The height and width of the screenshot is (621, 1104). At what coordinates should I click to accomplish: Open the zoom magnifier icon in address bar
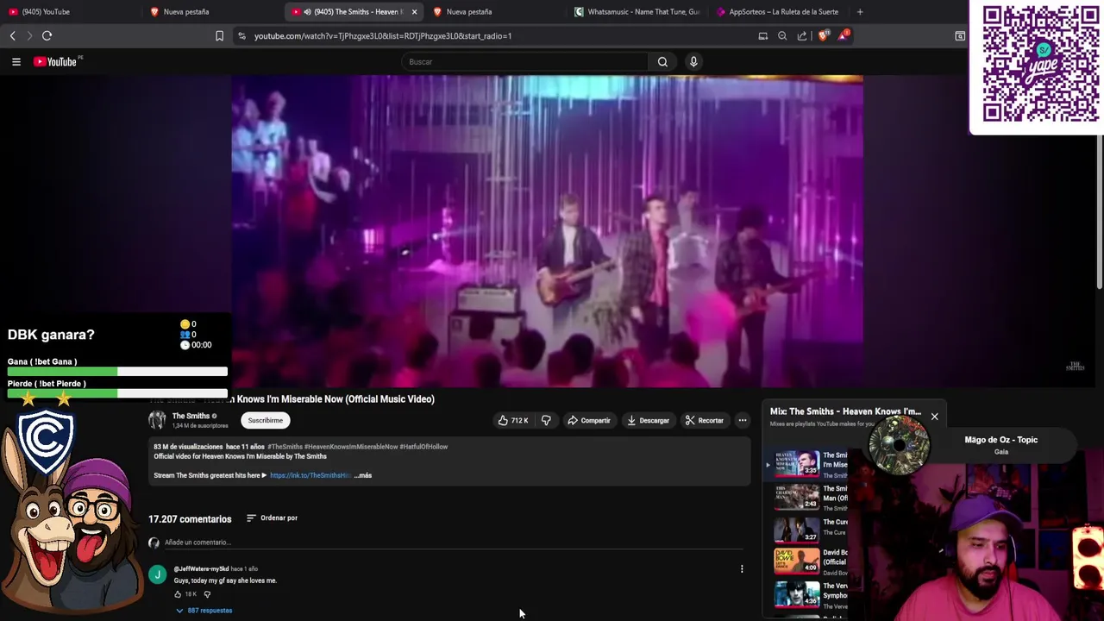782,35
